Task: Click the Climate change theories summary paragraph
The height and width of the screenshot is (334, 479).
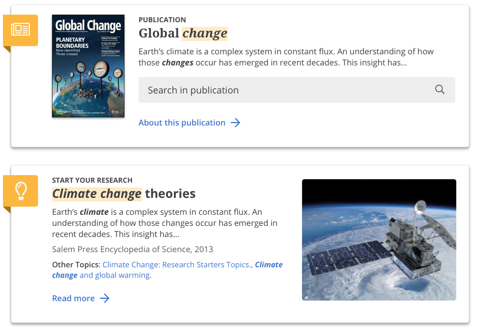Action: tap(164, 223)
